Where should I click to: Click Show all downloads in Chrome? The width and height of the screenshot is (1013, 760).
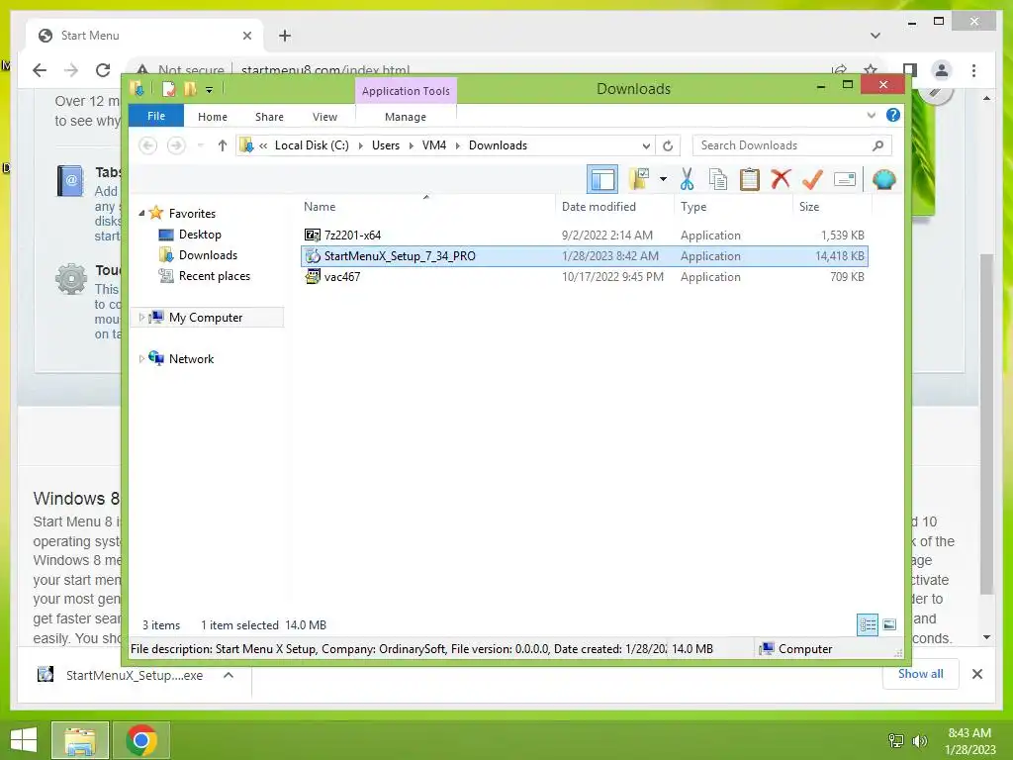click(x=920, y=673)
